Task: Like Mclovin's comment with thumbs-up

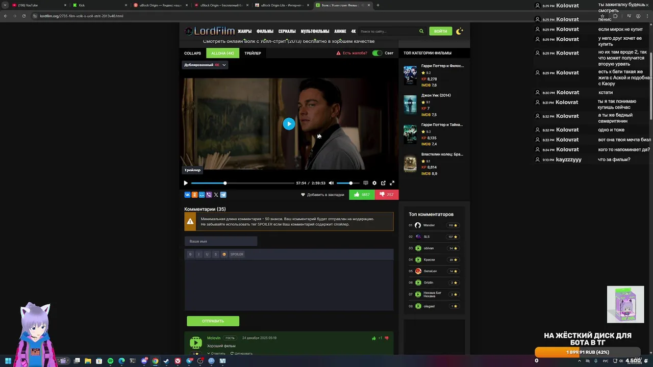Action: [374, 338]
